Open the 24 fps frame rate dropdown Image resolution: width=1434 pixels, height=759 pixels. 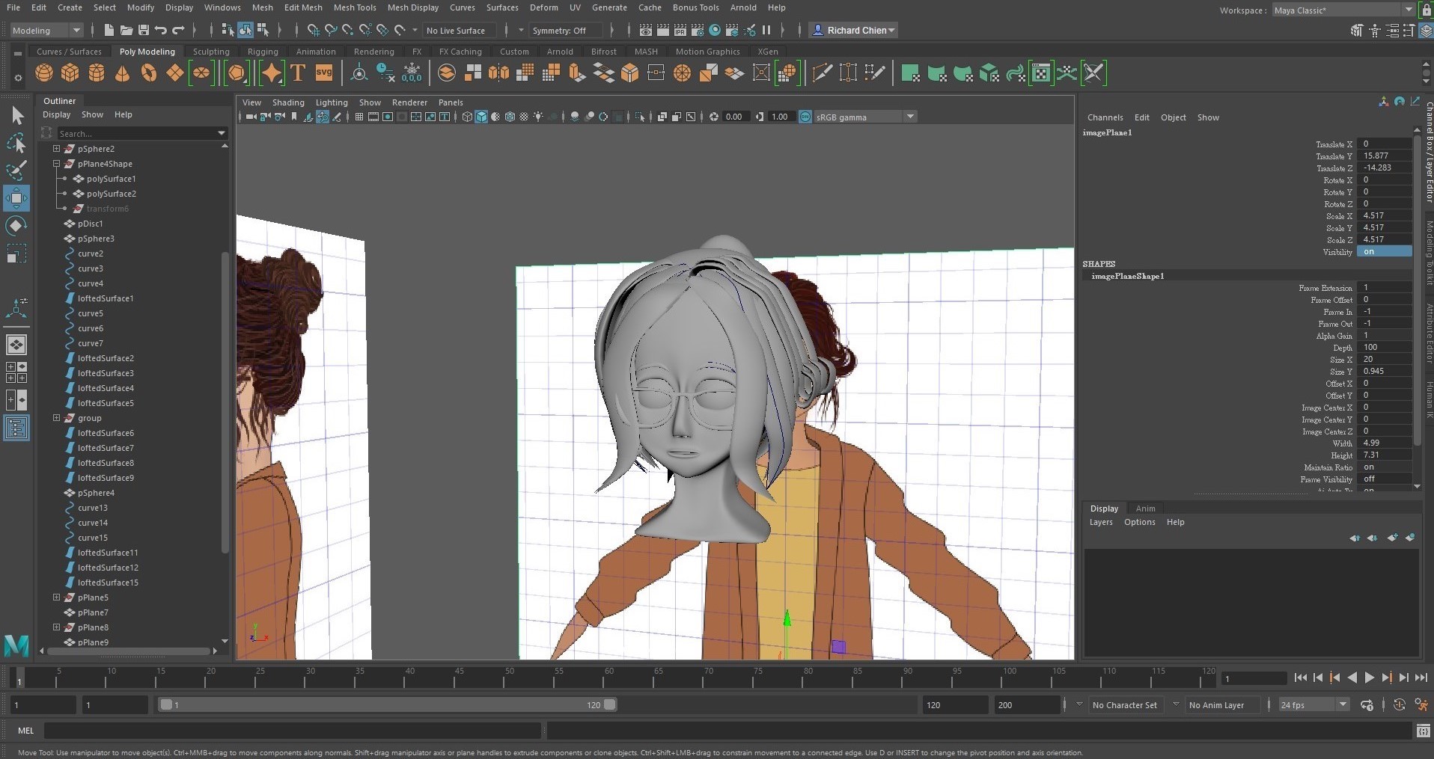[x=1313, y=705]
